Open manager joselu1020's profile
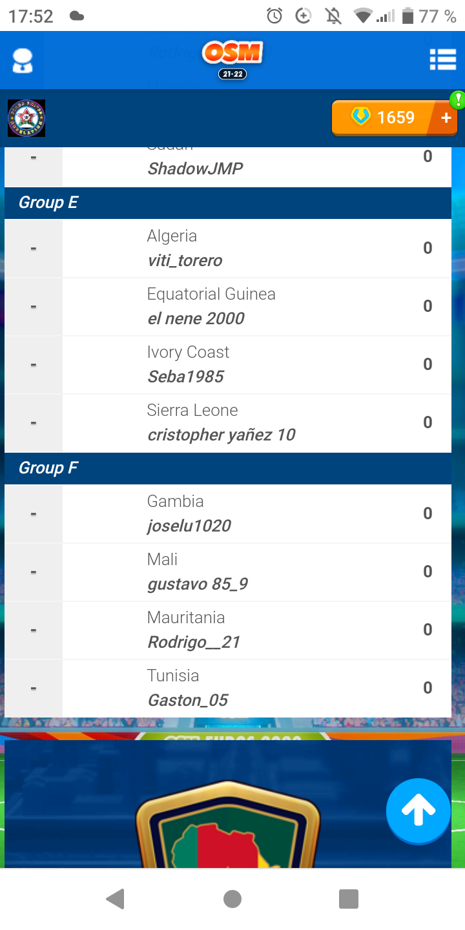 click(189, 526)
